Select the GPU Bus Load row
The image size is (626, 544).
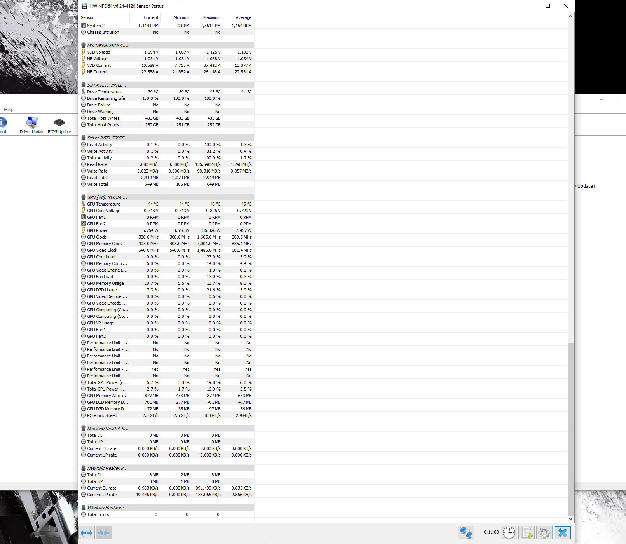pos(167,277)
